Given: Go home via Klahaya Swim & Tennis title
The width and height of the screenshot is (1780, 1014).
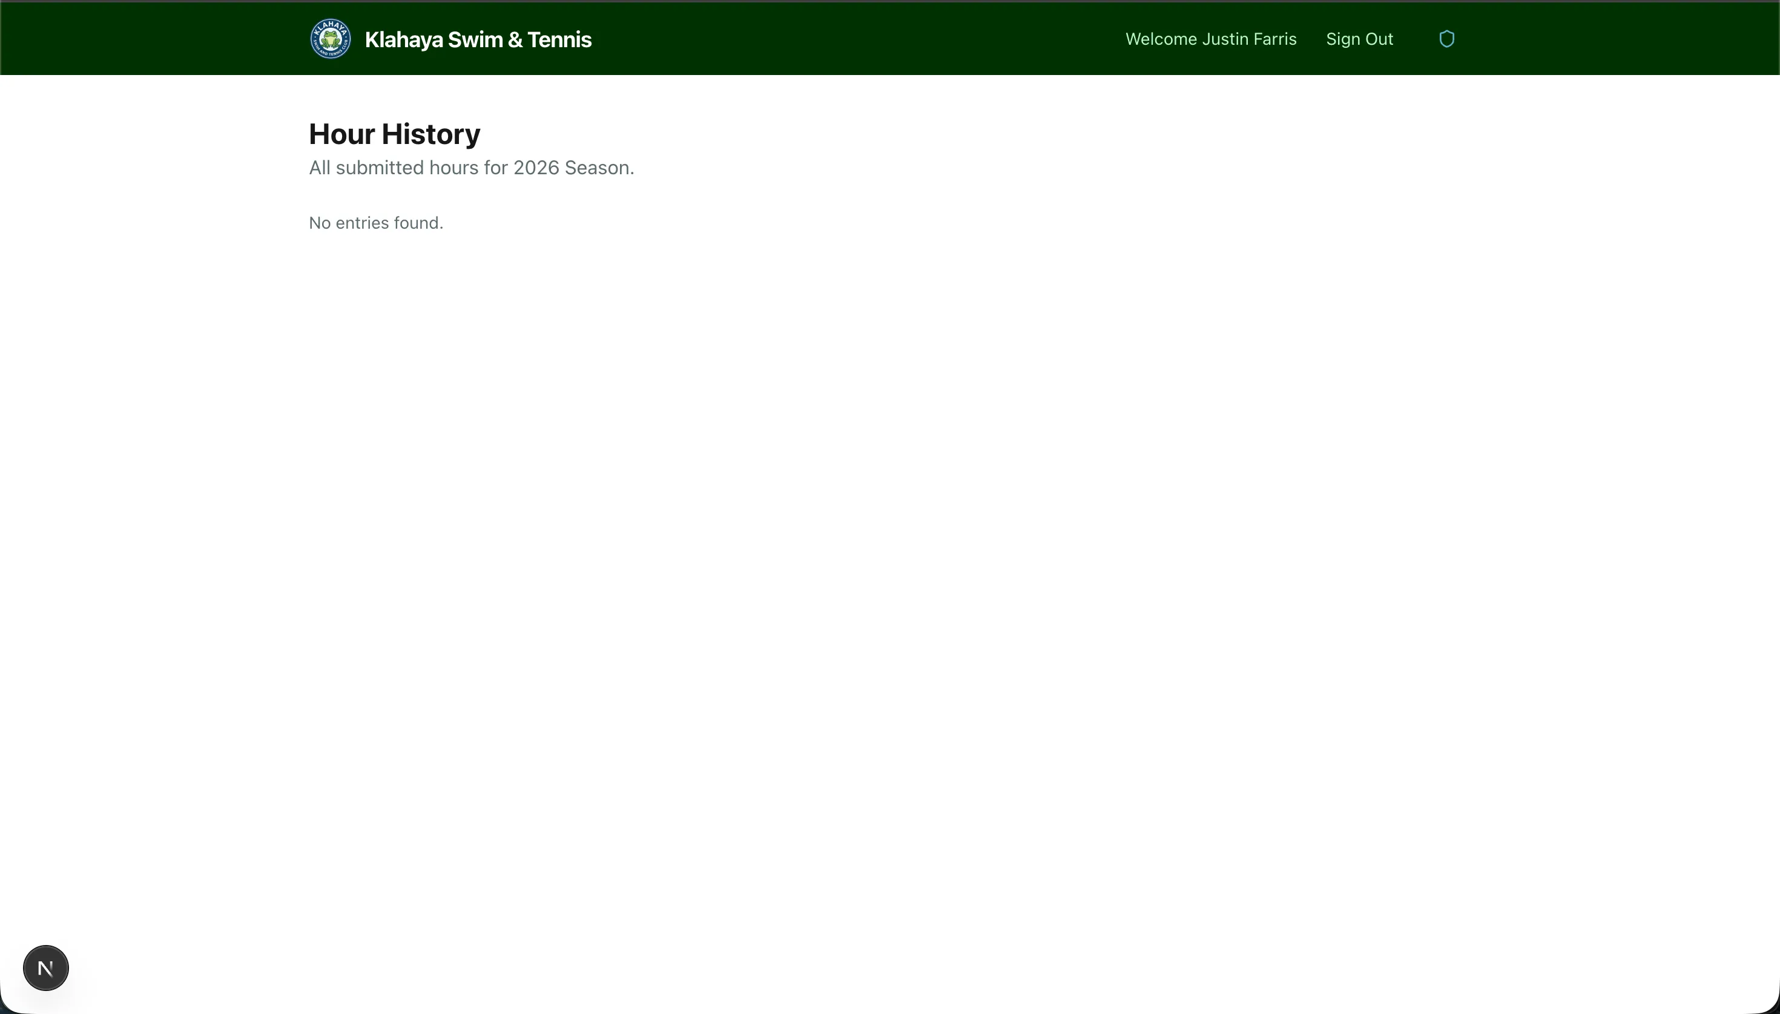Looking at the screenshot, I should click(478, 40).
